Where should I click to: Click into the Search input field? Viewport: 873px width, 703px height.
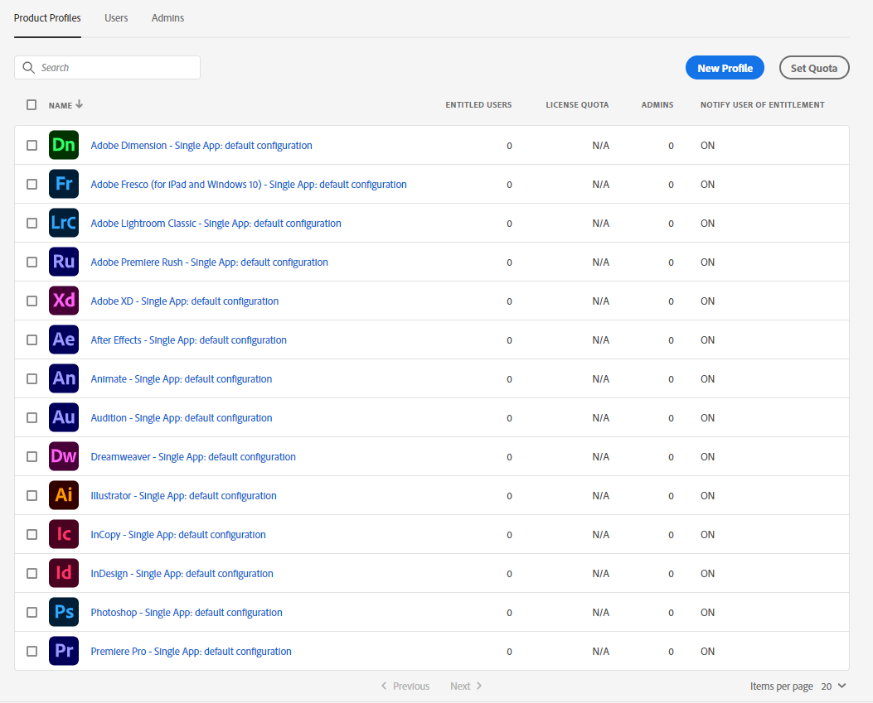(107, 67)
